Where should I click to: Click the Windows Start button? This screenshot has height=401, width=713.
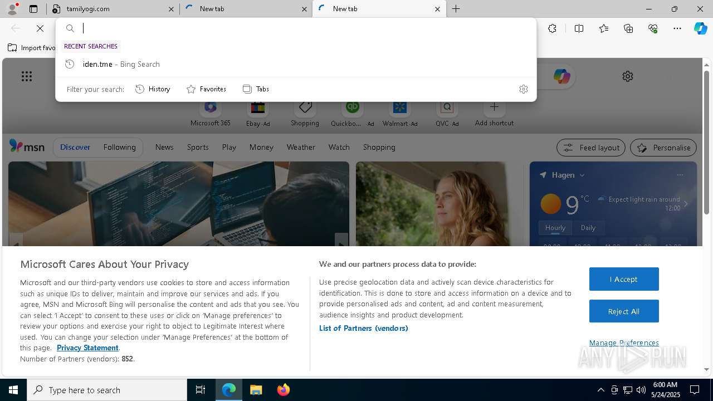click(x=13, y=390)
